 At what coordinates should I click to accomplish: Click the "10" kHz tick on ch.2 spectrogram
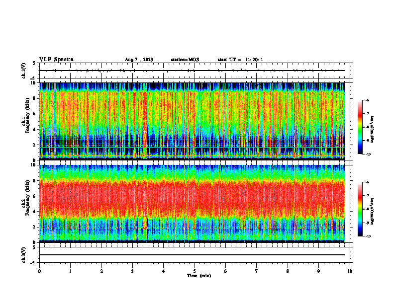coord(33,165)
